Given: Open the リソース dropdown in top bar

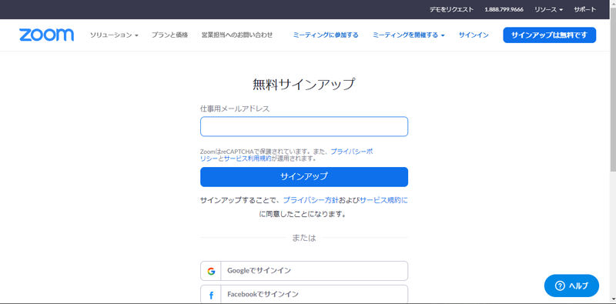Looking at the screenshot, I should (548, 9).
